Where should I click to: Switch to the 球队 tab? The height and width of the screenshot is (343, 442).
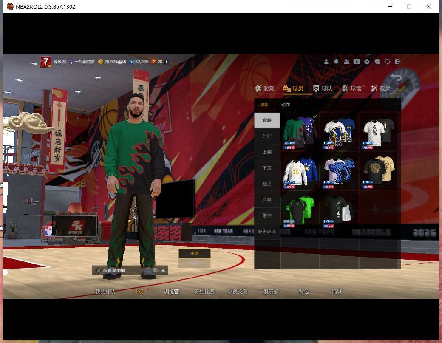coord(323,88)
